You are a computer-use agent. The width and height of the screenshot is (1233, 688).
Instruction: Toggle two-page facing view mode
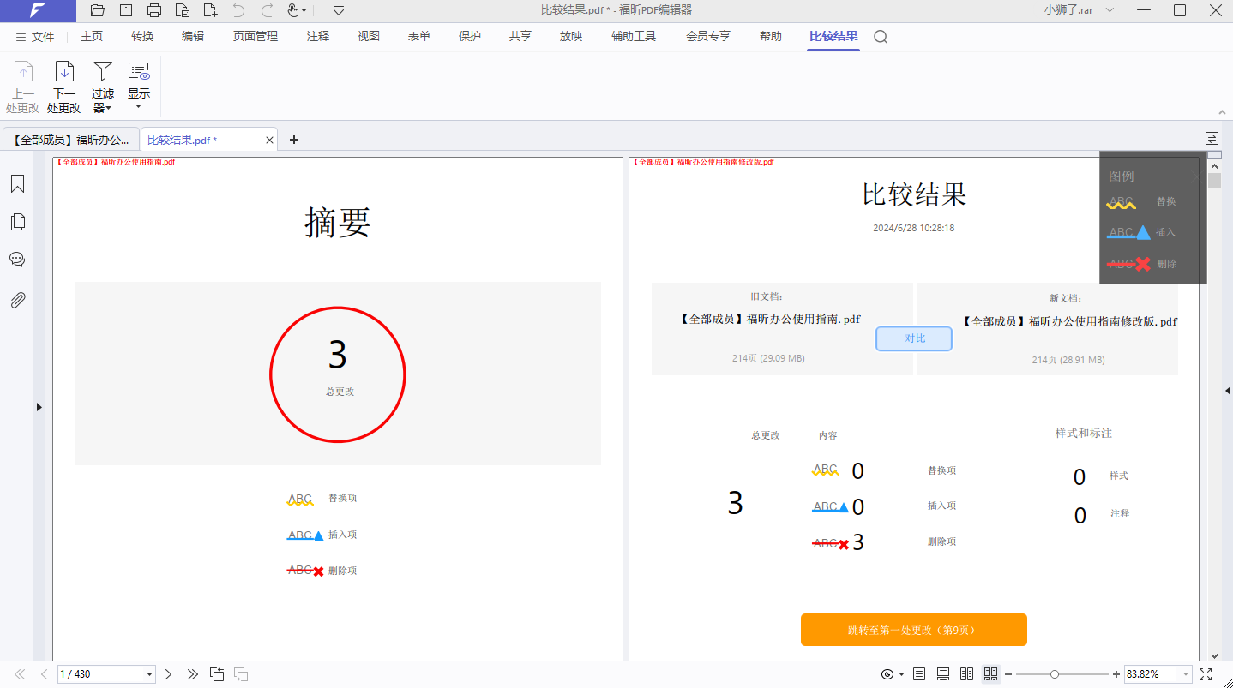coord(966,674)
